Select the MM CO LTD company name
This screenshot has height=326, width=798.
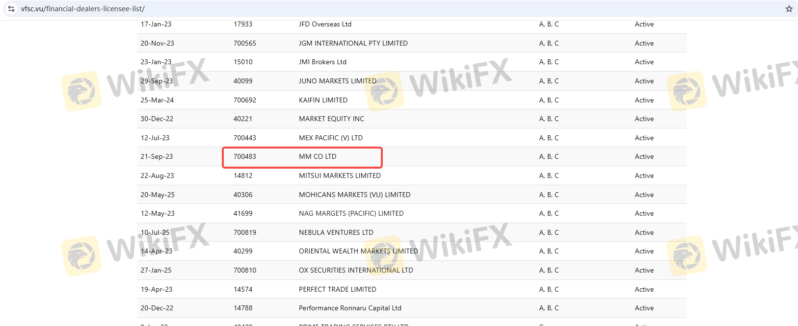(x=318, y=157)
